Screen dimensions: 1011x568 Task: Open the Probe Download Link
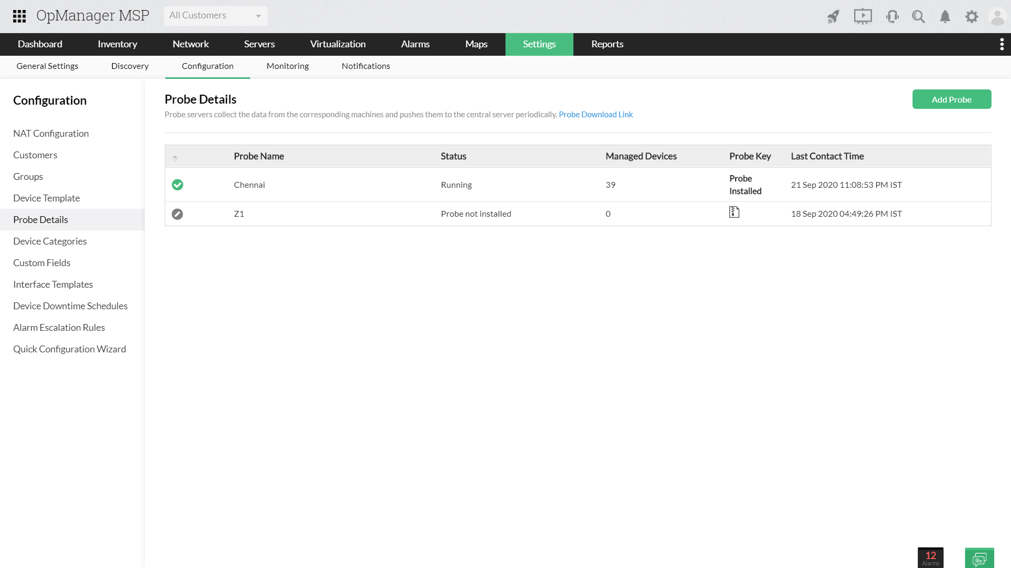pyautogui.click(x=596, y=115)
